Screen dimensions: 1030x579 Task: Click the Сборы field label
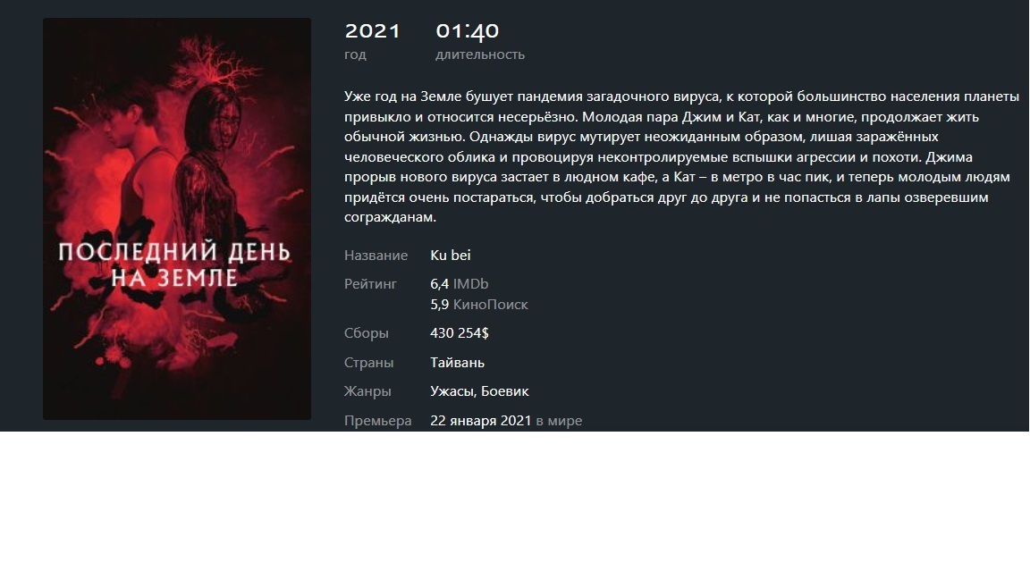366,332
